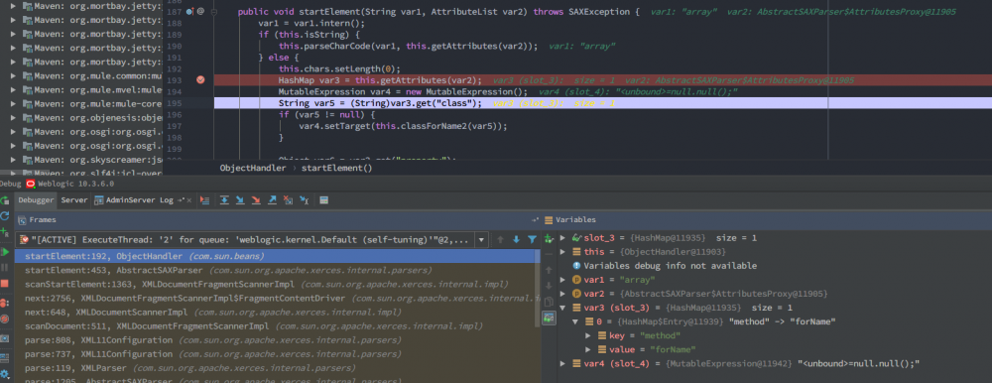Run to cursor position
The width and height of the screenshot is (992, 383).
tap(304, 200)
